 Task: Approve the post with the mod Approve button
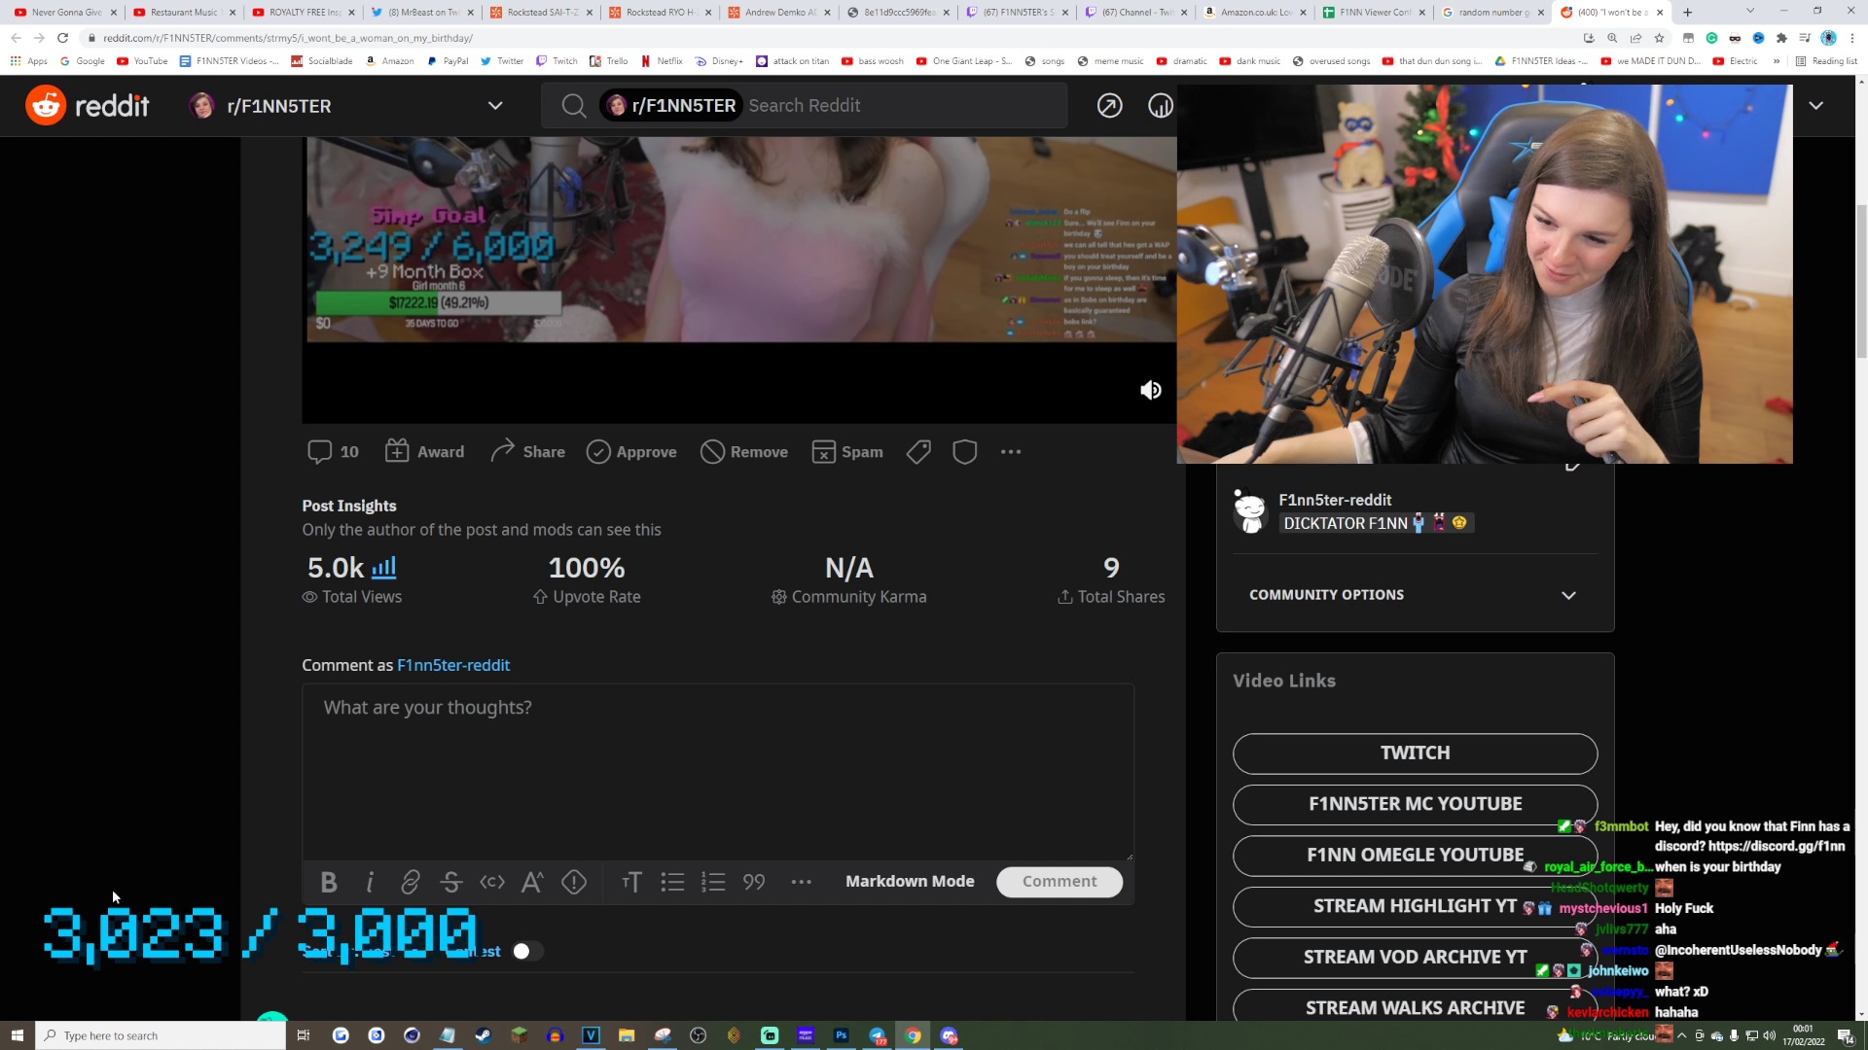pos(631,452)
